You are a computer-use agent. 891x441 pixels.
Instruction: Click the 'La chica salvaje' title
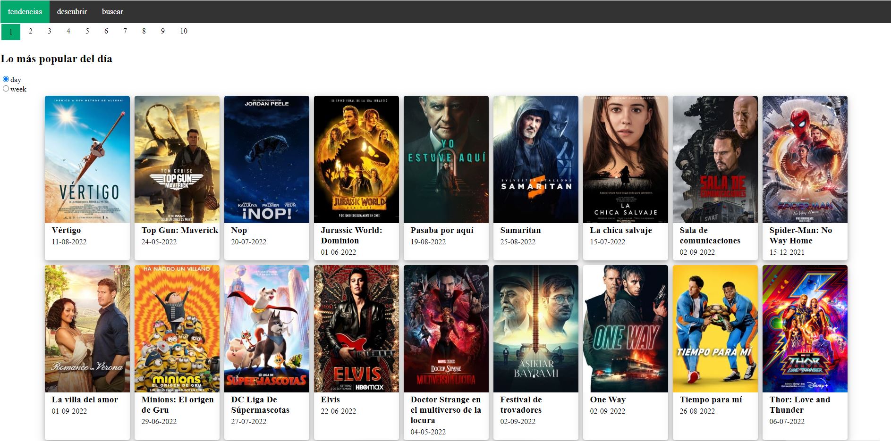pos(620,230)
